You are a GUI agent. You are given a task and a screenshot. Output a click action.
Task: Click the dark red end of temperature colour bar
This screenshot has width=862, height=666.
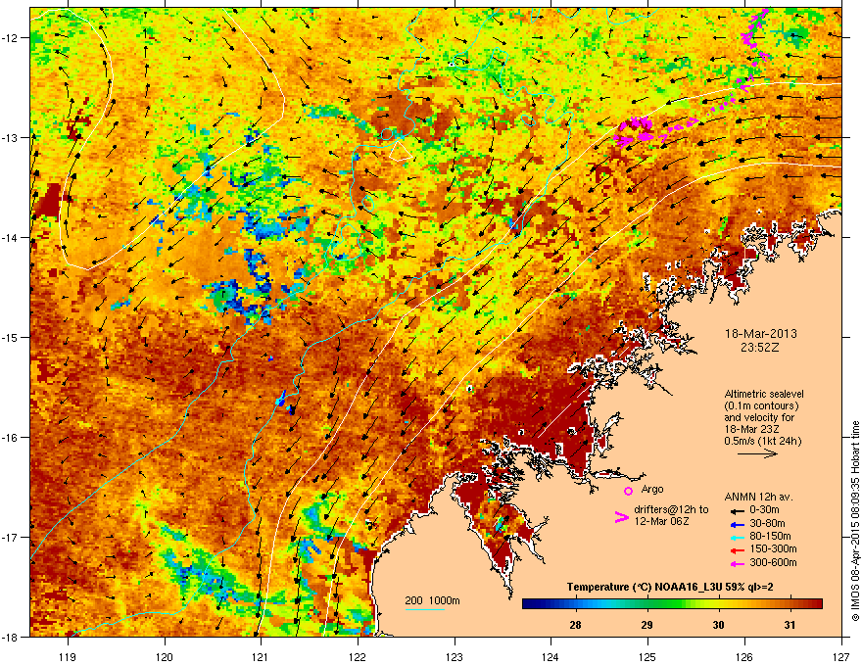pyautogui.click(x=815, y=603)
